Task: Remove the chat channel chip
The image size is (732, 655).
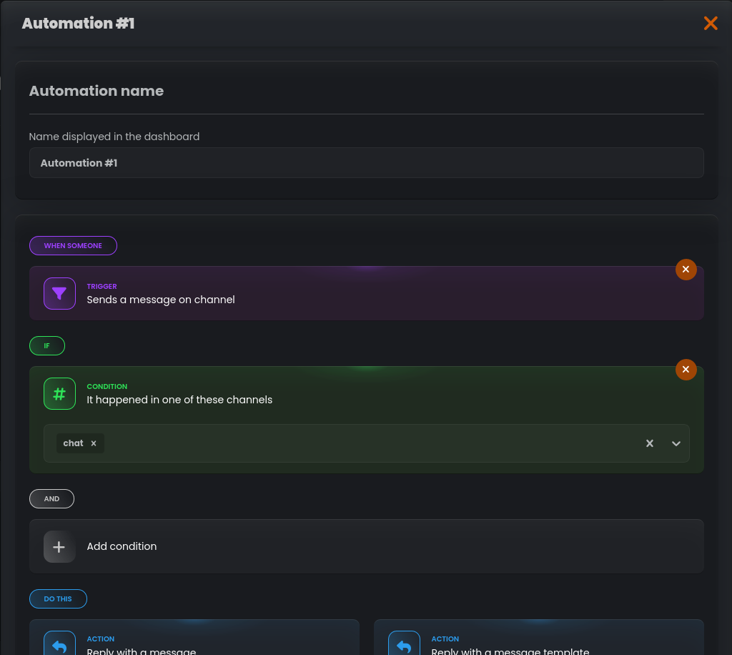Action: tap(94, 443)
